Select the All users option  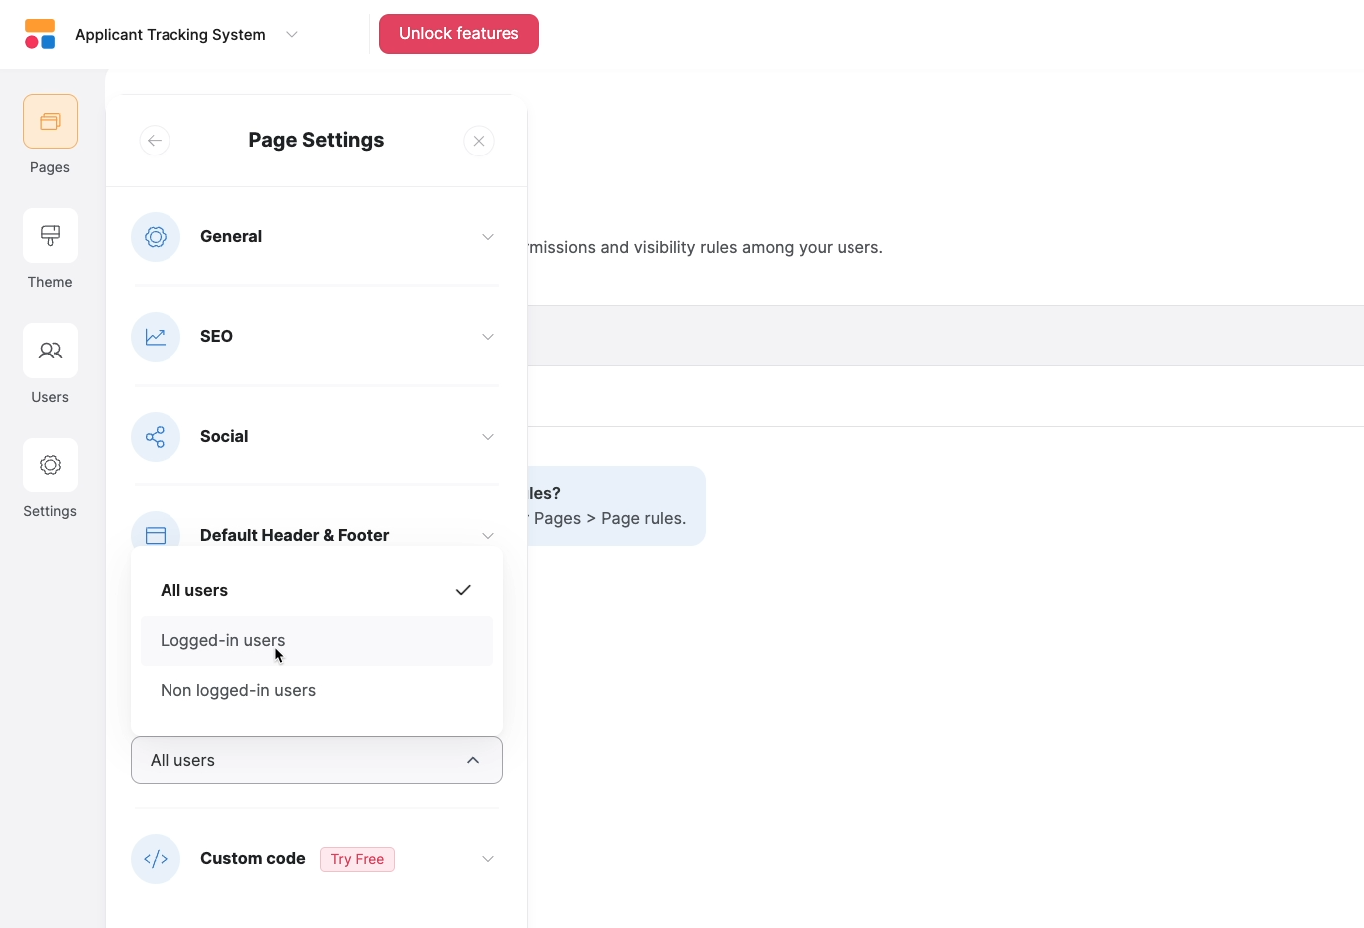point(316,591)
